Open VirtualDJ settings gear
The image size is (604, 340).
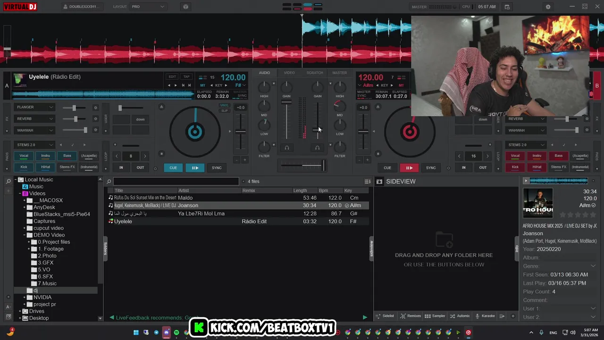[548, 7]
